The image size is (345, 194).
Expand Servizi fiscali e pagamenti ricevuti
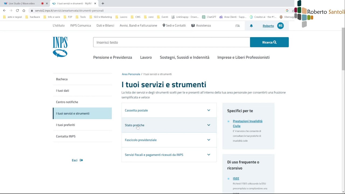click(x=169, y=155)
